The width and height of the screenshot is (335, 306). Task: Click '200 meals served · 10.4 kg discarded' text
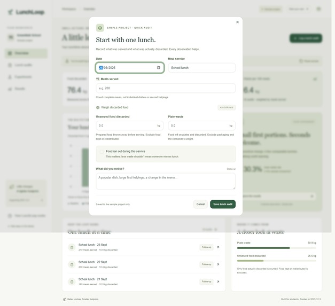[98, 267]
